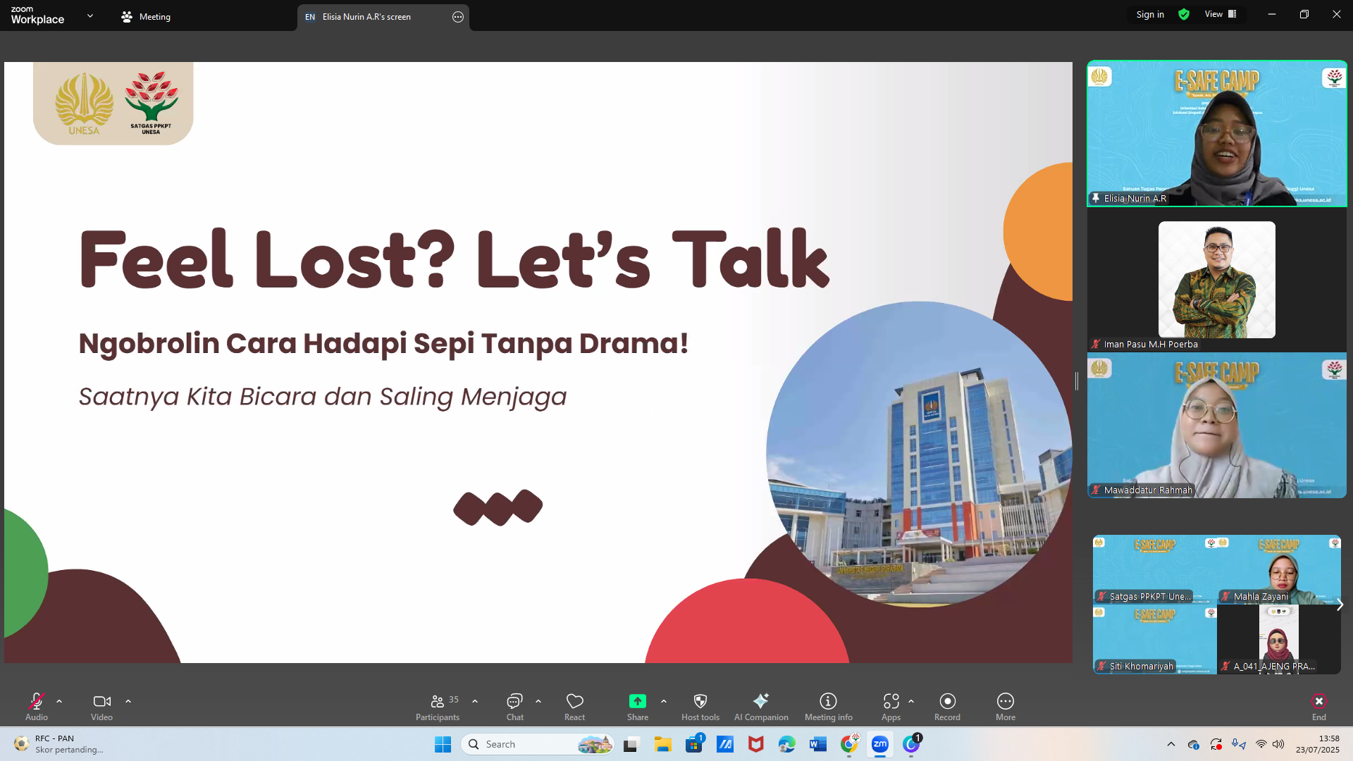Click the Windows taskbar Search box
This screenshot has width=1353, height=761.
coord(521,744)
